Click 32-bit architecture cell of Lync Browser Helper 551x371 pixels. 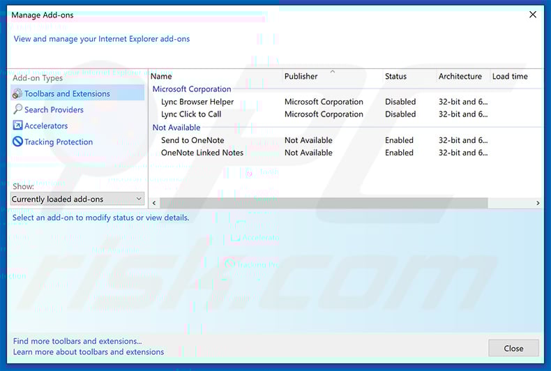coord(463,102)
